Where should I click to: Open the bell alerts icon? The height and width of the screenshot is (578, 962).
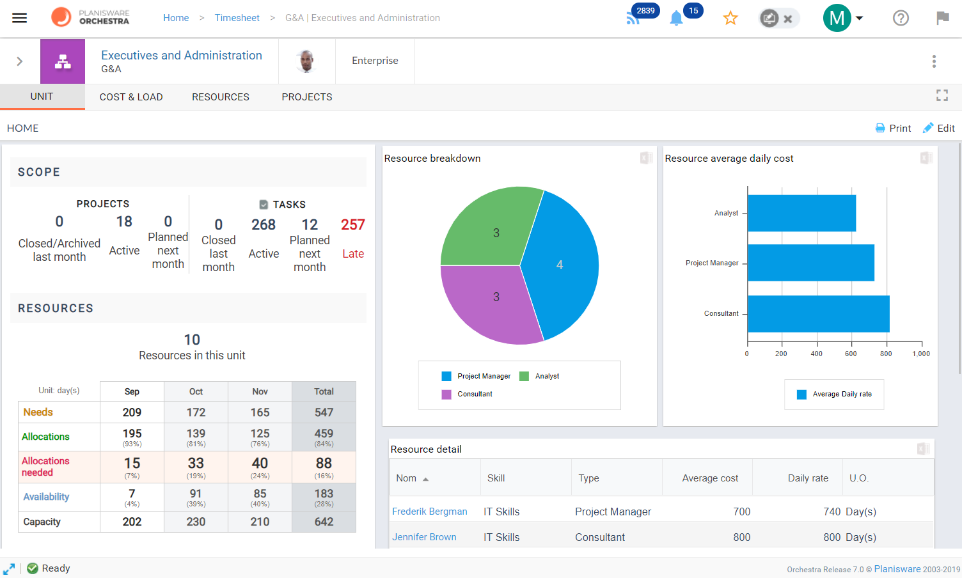point(676,18)
